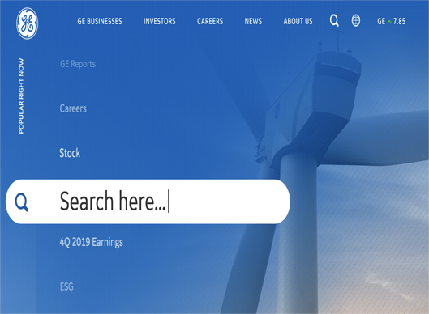Choose the Careers popular search suggestion

(x=73, y=108)
